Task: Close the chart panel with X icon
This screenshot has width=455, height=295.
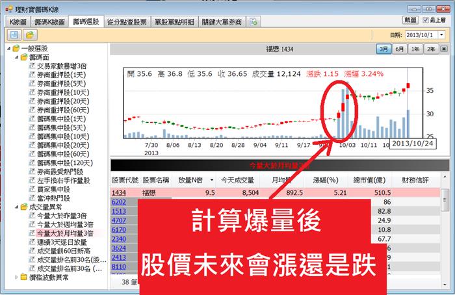Action: click(444, 49)
